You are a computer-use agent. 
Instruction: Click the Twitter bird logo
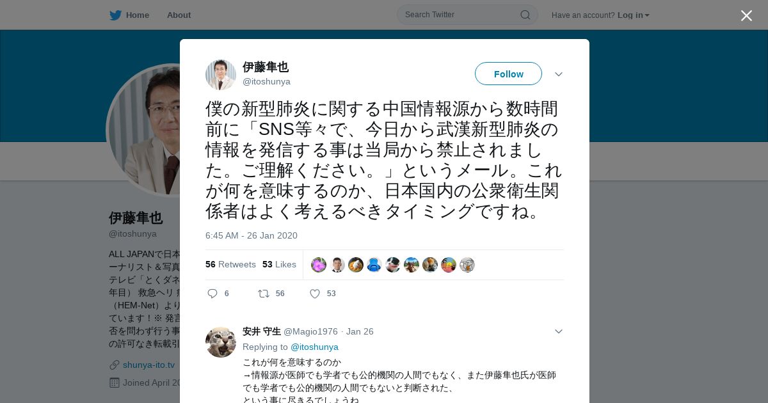point(115,15)
